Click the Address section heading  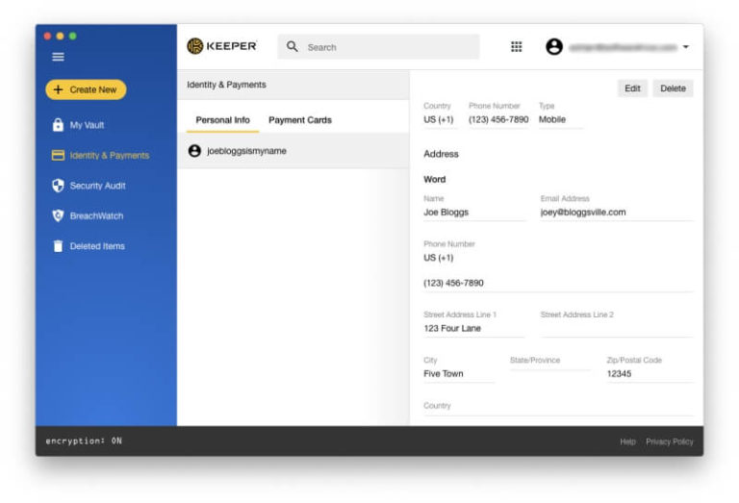(x=441, y=154)
